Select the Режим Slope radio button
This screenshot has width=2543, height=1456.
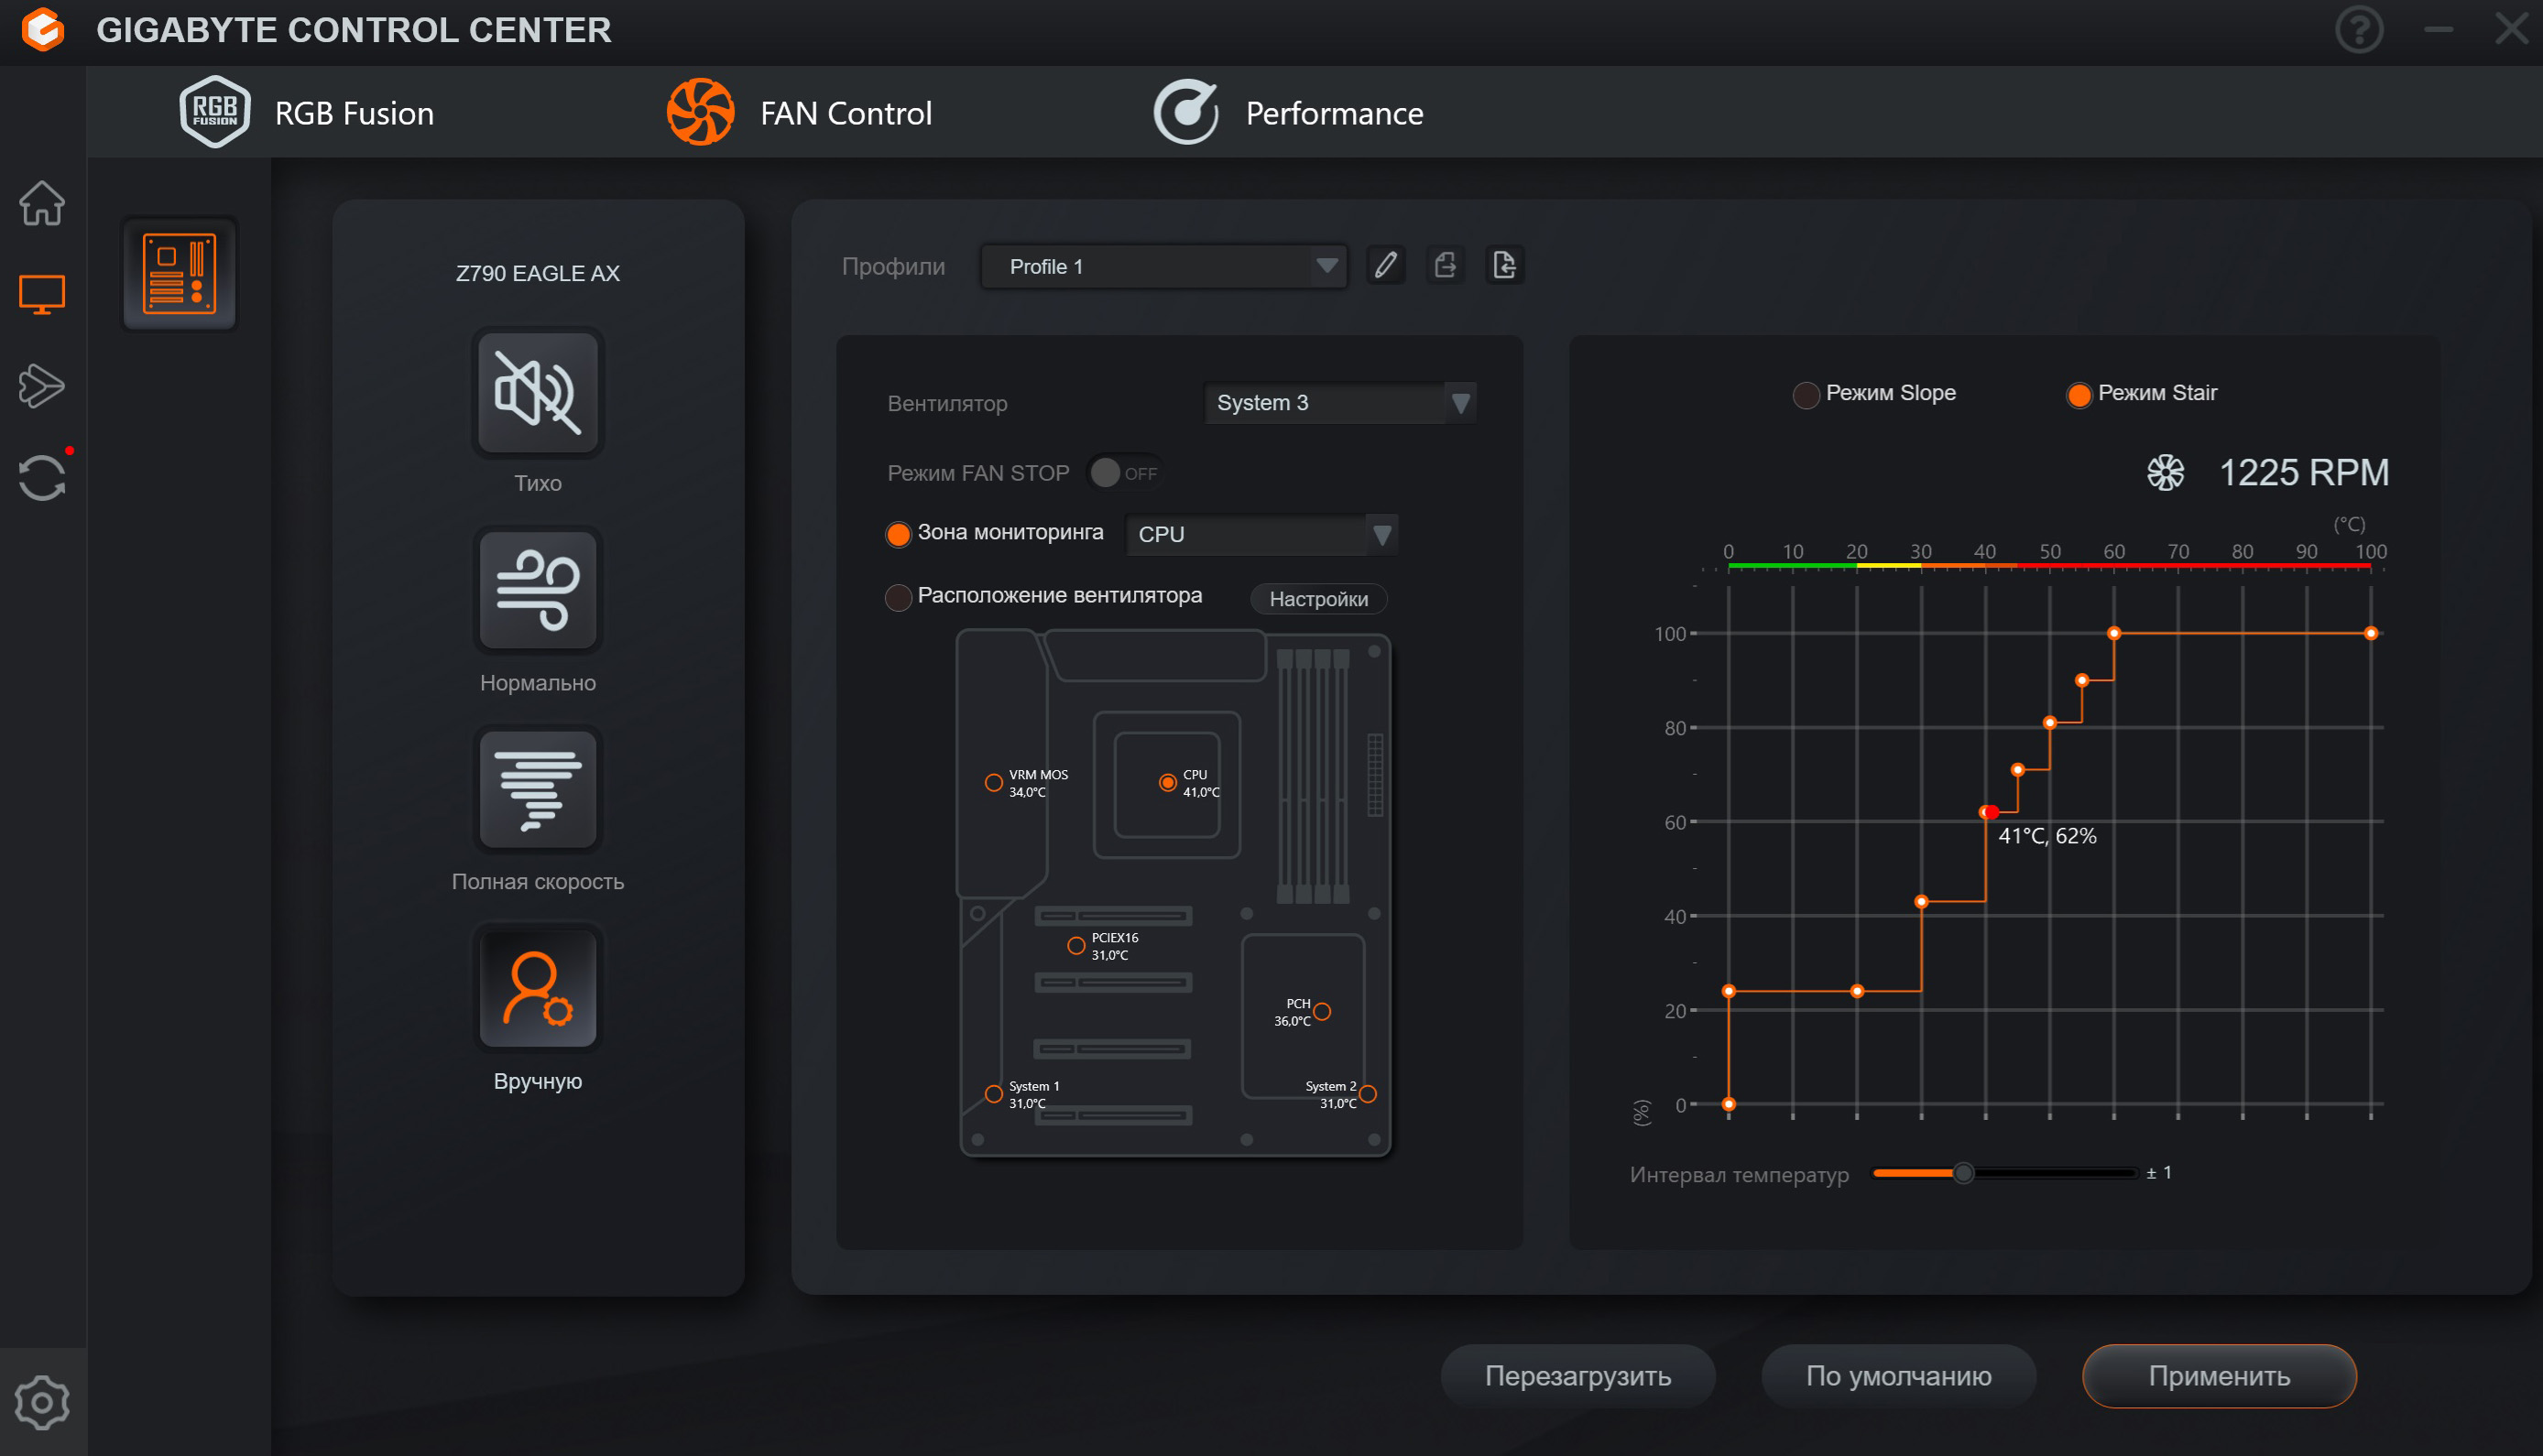coord(1806,395)
